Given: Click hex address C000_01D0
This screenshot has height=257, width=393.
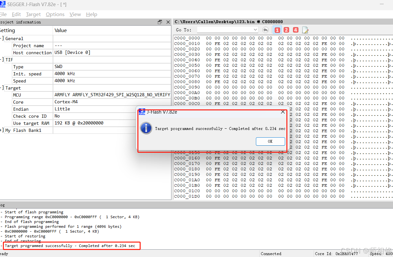Looking at the screenshot, I should (187, 196).
